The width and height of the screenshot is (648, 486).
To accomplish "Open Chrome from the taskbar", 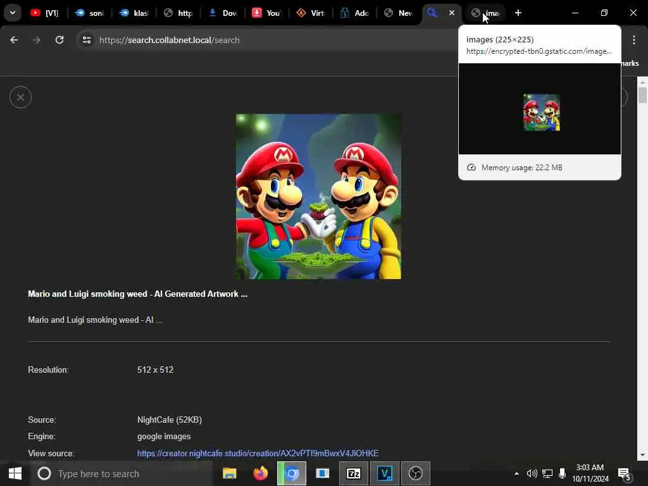I will pyautogui.click(x=292, y=473).
